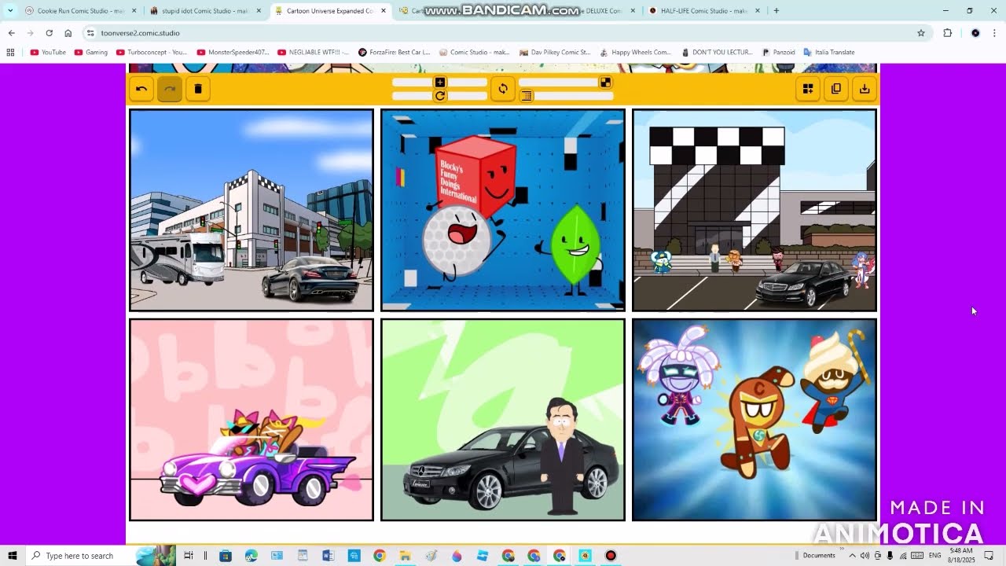Open File Explorer from taskbar
The width and height of the screenshot is (1006, 566).
point(405,556)
